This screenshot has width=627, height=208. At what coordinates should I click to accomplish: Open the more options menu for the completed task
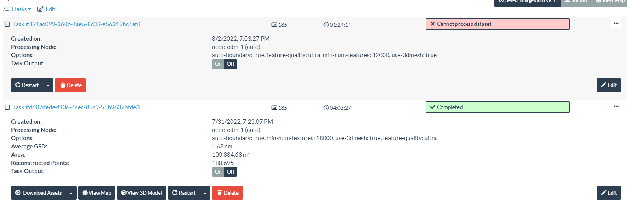click(616, 107)
